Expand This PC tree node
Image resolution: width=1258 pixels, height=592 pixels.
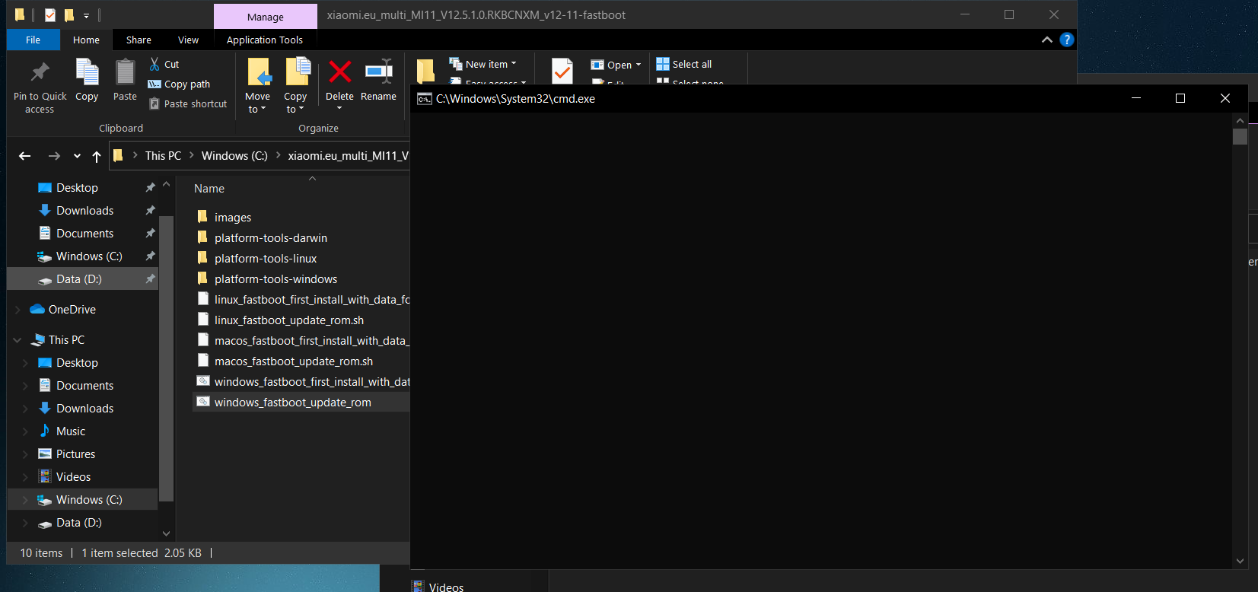point(18,340)
